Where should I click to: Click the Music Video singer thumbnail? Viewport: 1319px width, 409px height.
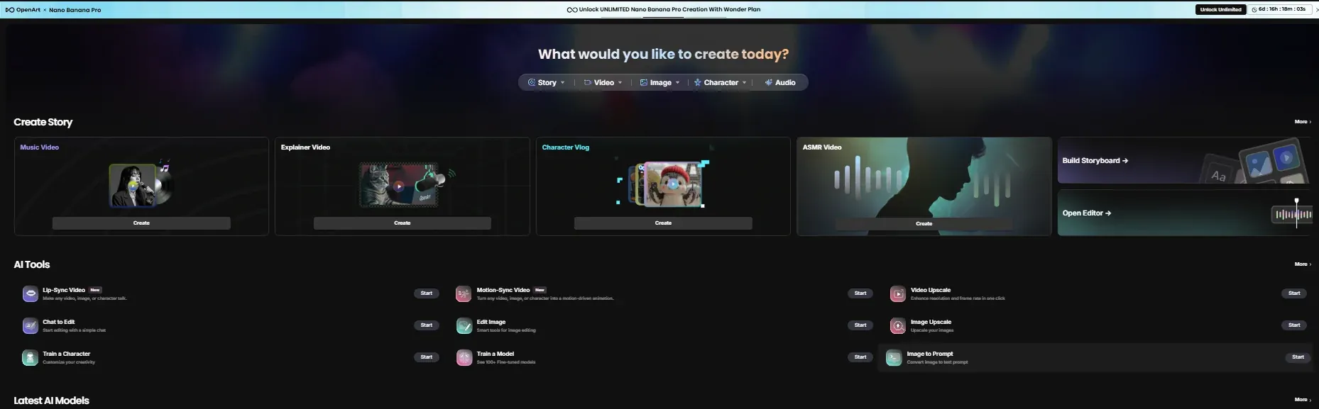coord(133,186)
